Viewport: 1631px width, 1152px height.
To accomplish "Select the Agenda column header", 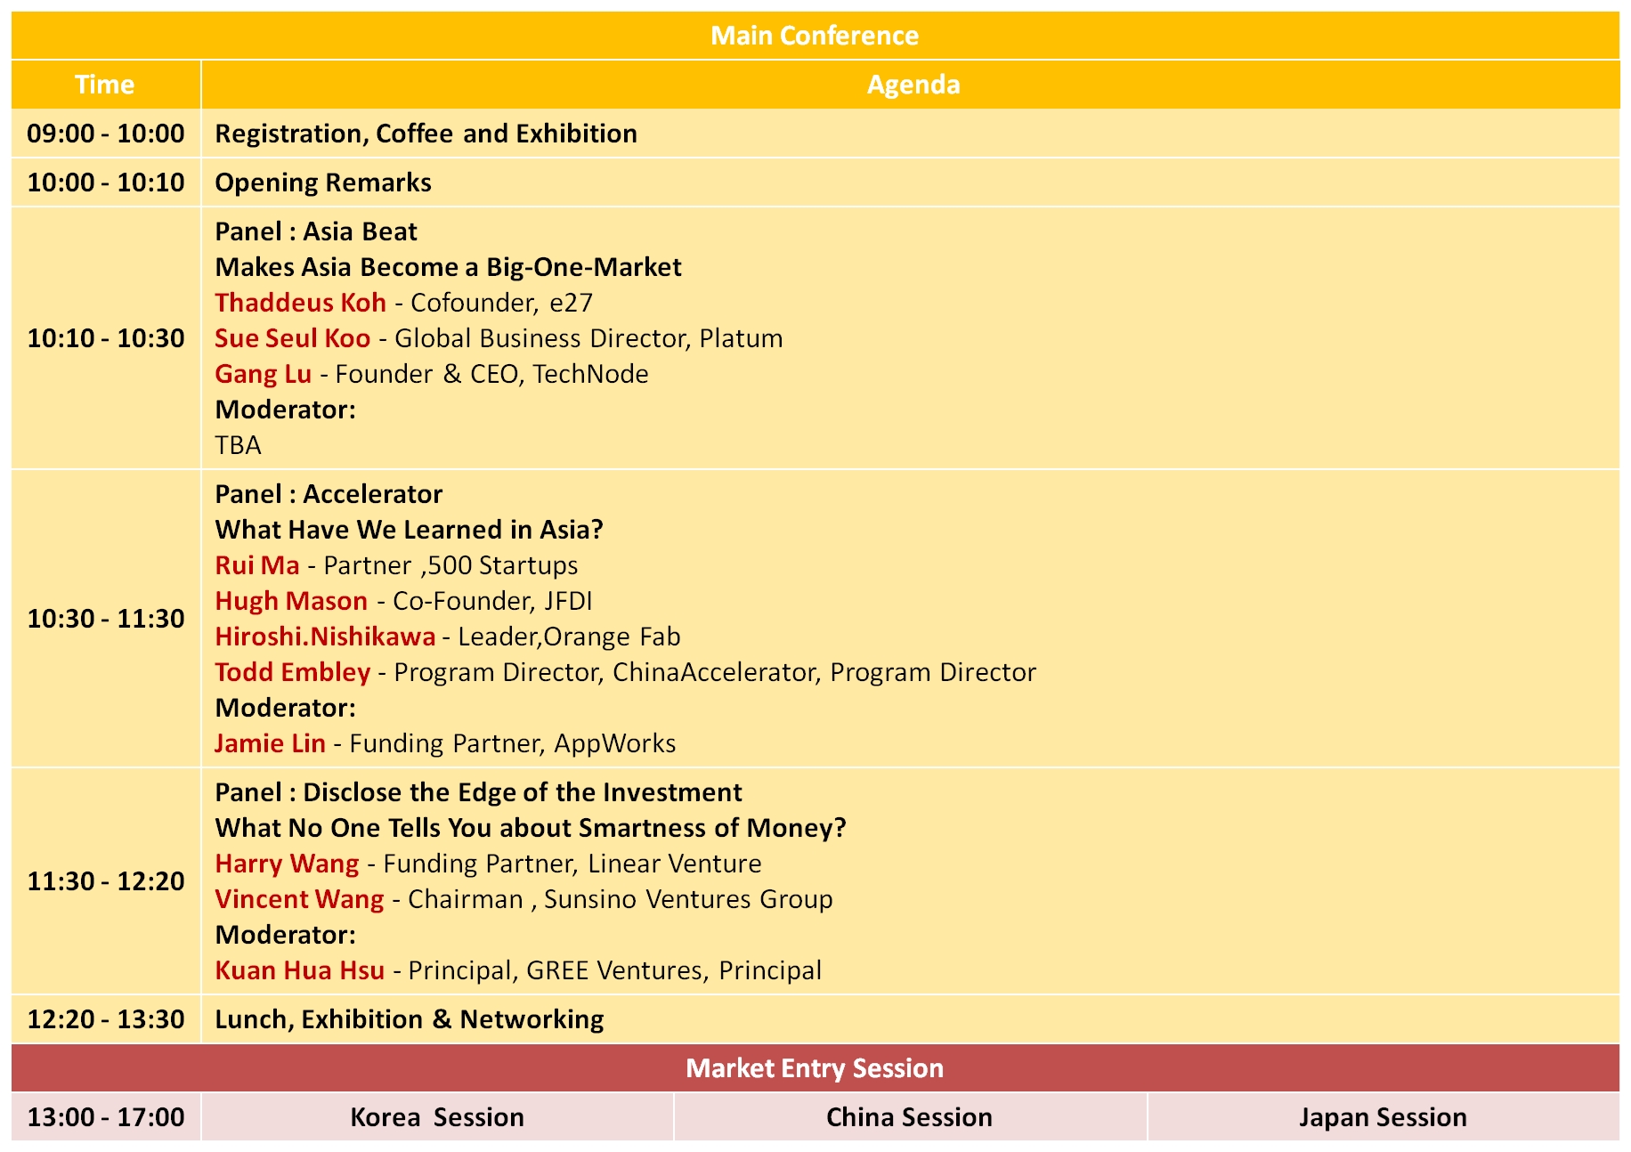I will (913, 85).
